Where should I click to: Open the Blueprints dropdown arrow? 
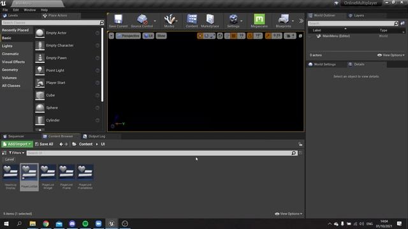293,21
